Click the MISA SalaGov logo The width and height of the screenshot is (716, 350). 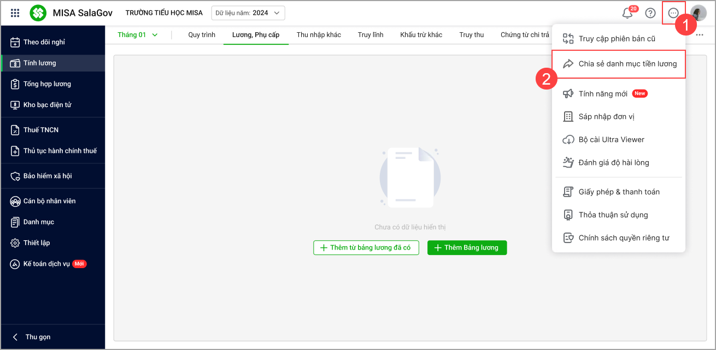click(38, 13)
